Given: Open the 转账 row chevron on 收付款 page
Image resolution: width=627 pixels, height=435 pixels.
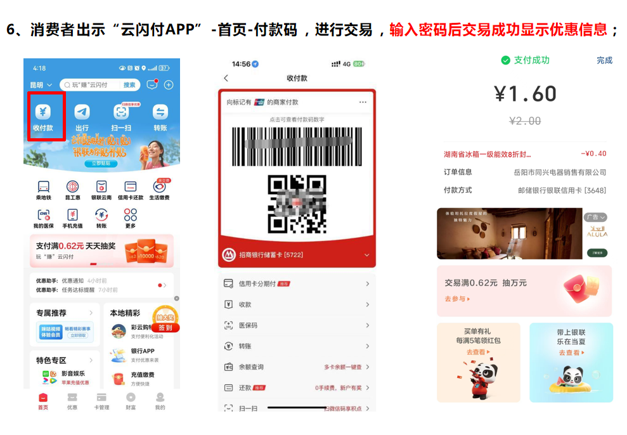Looking at the screenshot, I should pos(368,346).
